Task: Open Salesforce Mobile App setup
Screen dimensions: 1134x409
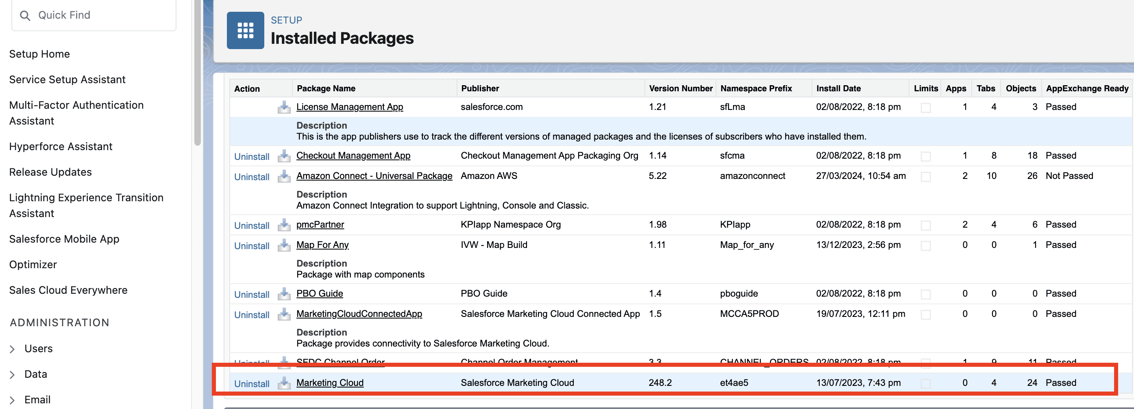Action: (64, 239)
